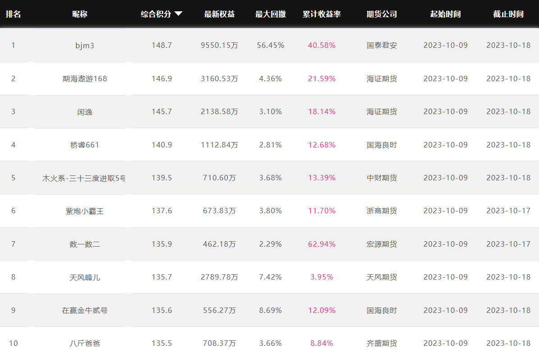Select 国海良时 in 桥睿661 row
This screenshot has width=539, height=358.
[x=382, y=145]
